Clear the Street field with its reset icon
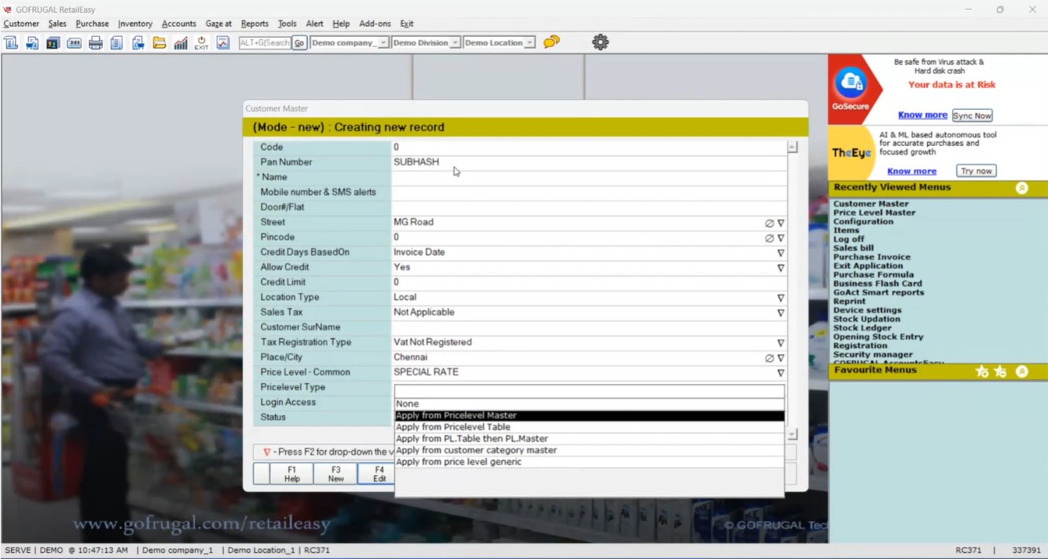 (769, 223)
